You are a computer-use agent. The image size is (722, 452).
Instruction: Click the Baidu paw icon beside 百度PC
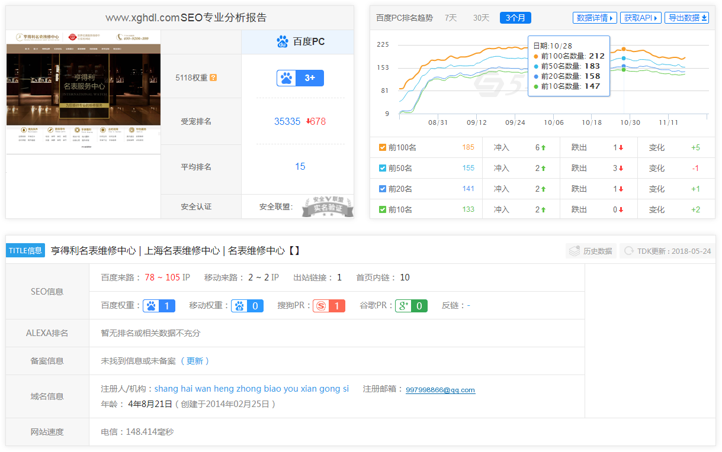[283, 41]
